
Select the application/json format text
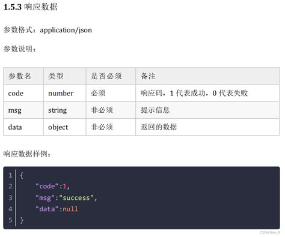coord(66,30)
